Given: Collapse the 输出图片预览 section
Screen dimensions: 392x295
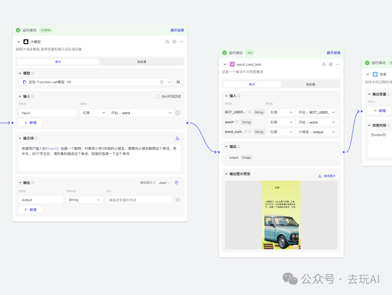Looking at the screenshot, I should pyautogui.click(x=226, y=174).
